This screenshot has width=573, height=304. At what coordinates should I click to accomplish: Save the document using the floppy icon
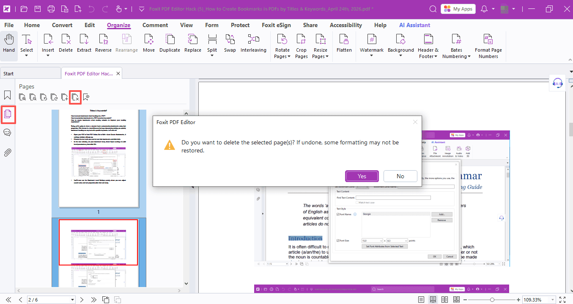point(38,9)
